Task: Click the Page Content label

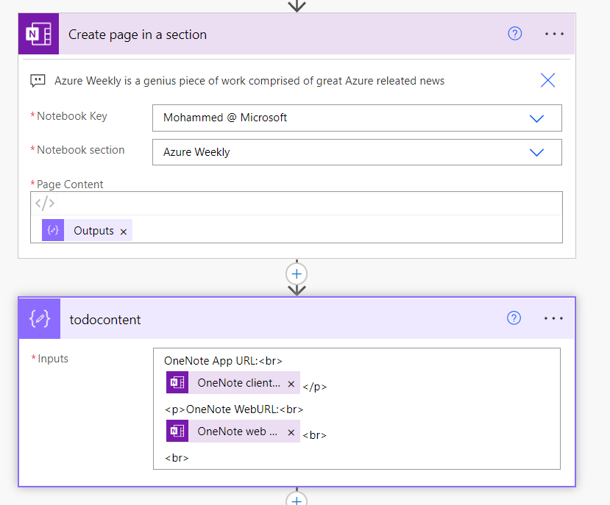Action: [70, 185]
